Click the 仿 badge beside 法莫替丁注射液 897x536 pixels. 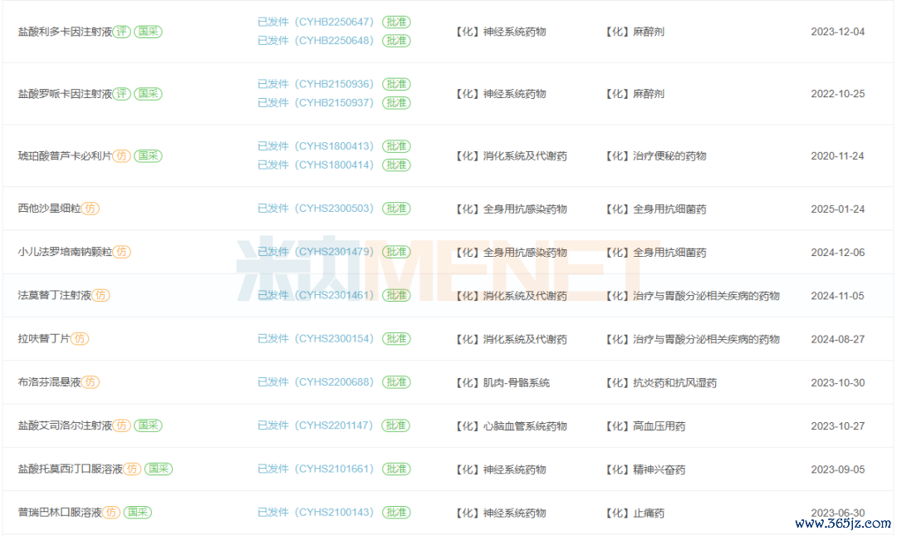[100, 296]
